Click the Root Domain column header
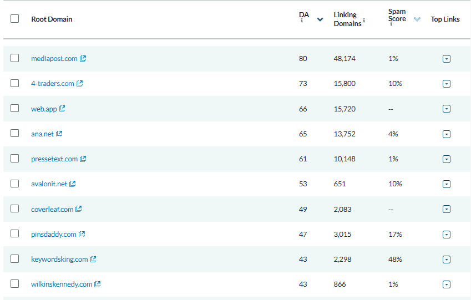Screen dimensions: 471x300 tap(52, 19)
